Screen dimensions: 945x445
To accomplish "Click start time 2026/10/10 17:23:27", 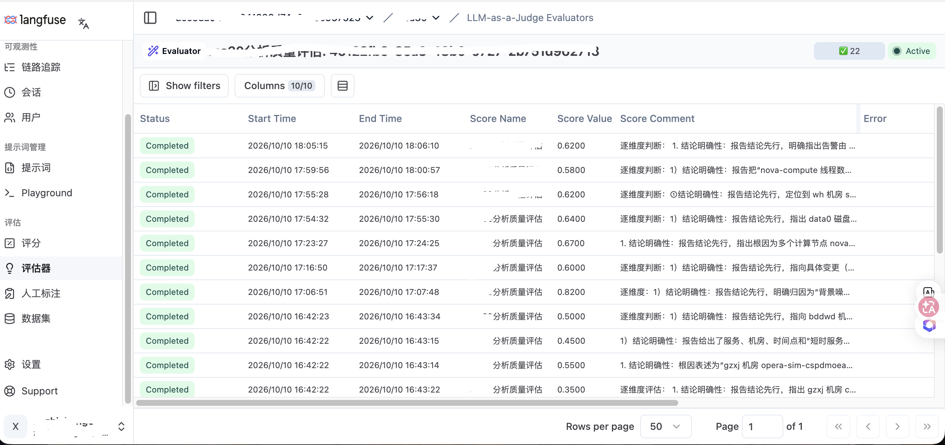I will coord(288,243).
